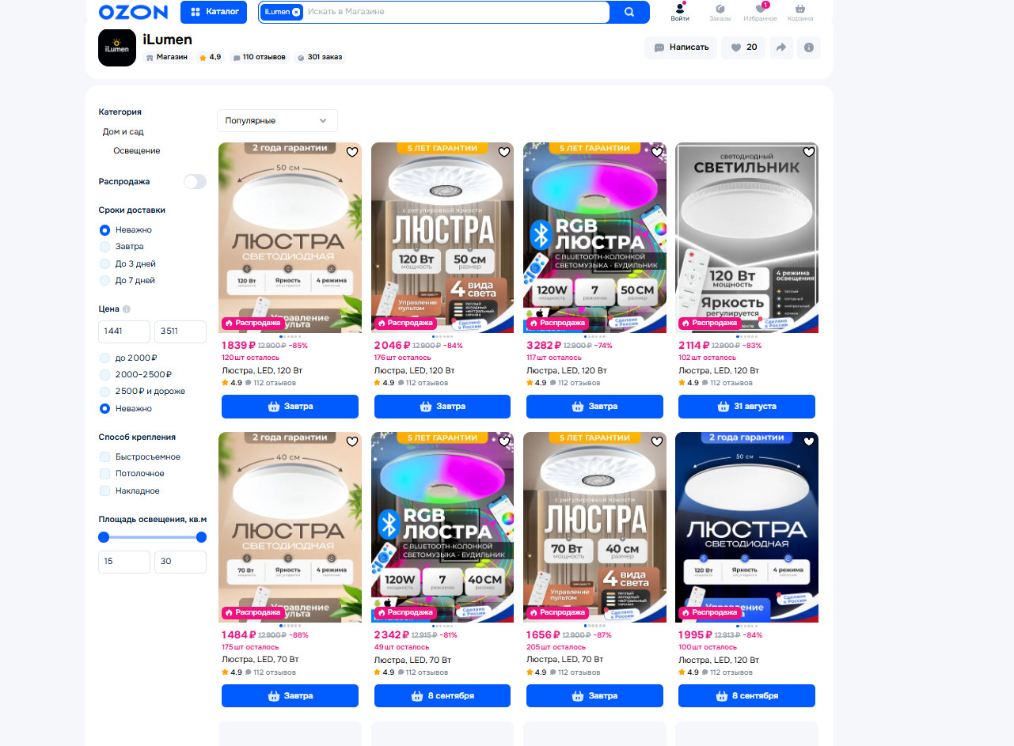1014x746 pixels.
Task: Open the 1484 ₽ 40 см lamp image
Action: coord(290,527)
